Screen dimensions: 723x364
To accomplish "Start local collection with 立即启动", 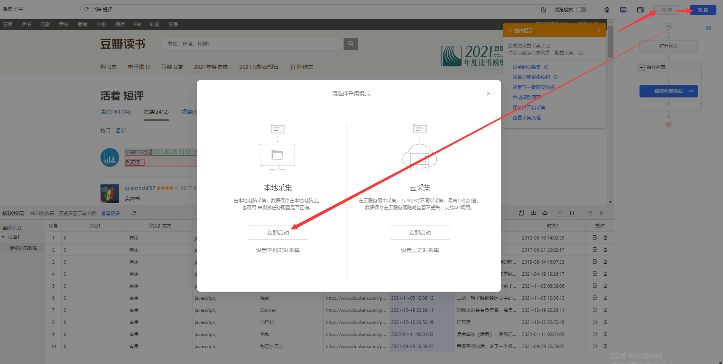I will click(x=278, y=233).
